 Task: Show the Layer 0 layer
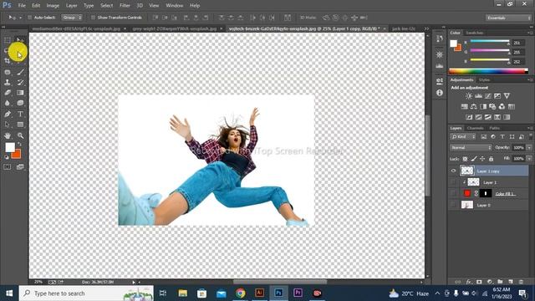click(453, 205)
